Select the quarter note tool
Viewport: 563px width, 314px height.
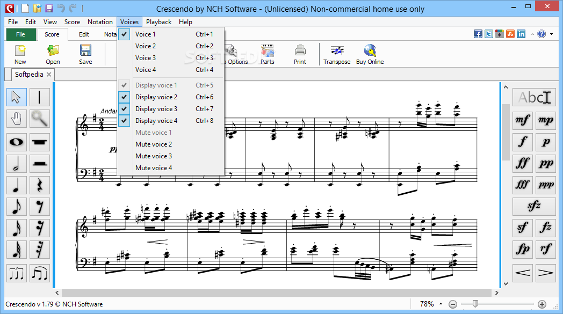tap(17, 186)
